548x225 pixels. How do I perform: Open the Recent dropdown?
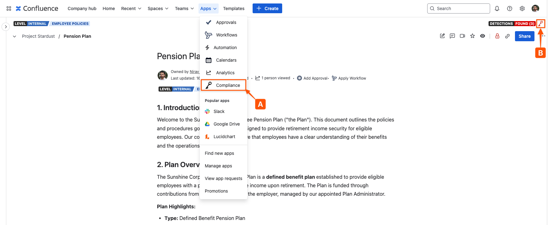click(x=131, y=8)
